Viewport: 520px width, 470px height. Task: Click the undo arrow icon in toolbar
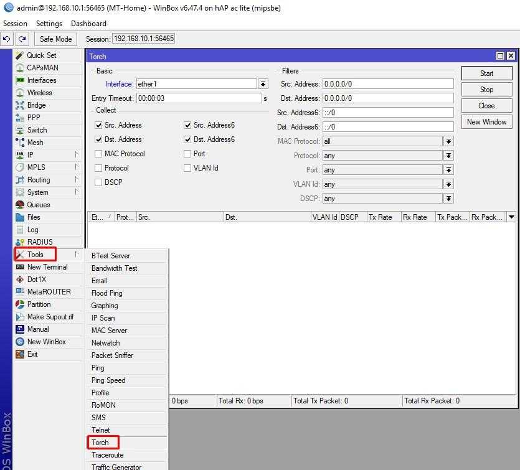[7, 39]
